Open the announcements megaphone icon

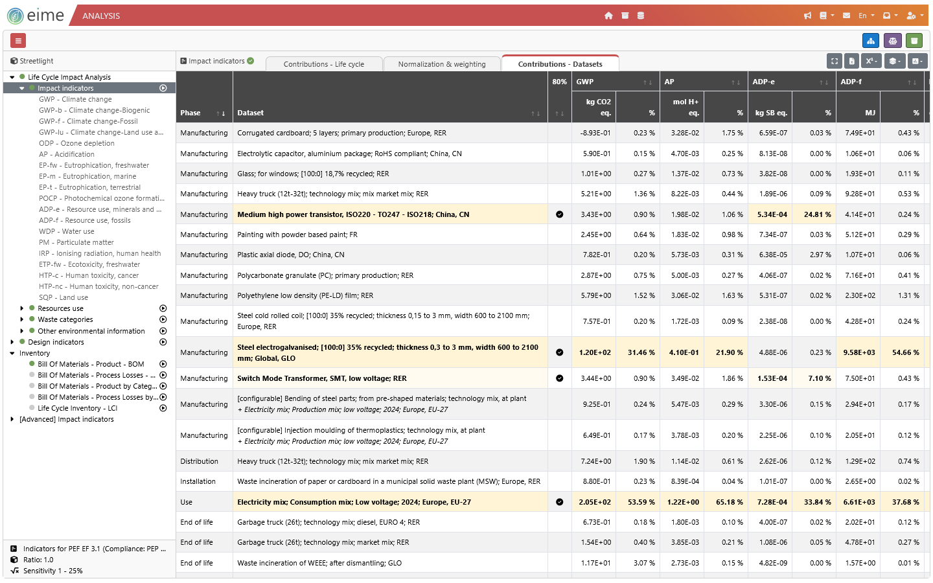tap(807, 16)
